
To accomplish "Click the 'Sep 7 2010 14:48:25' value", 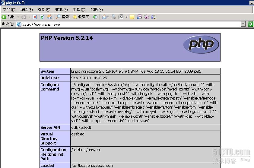I will pyautogui.click(x=89, y=78).
